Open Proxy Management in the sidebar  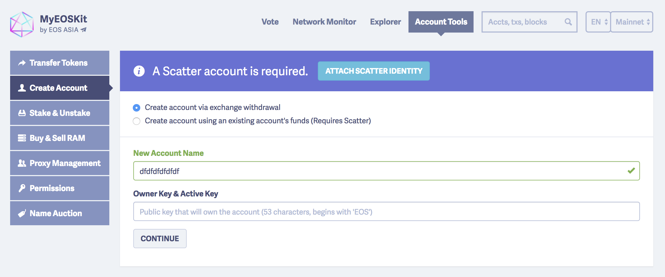coord(60,163)
